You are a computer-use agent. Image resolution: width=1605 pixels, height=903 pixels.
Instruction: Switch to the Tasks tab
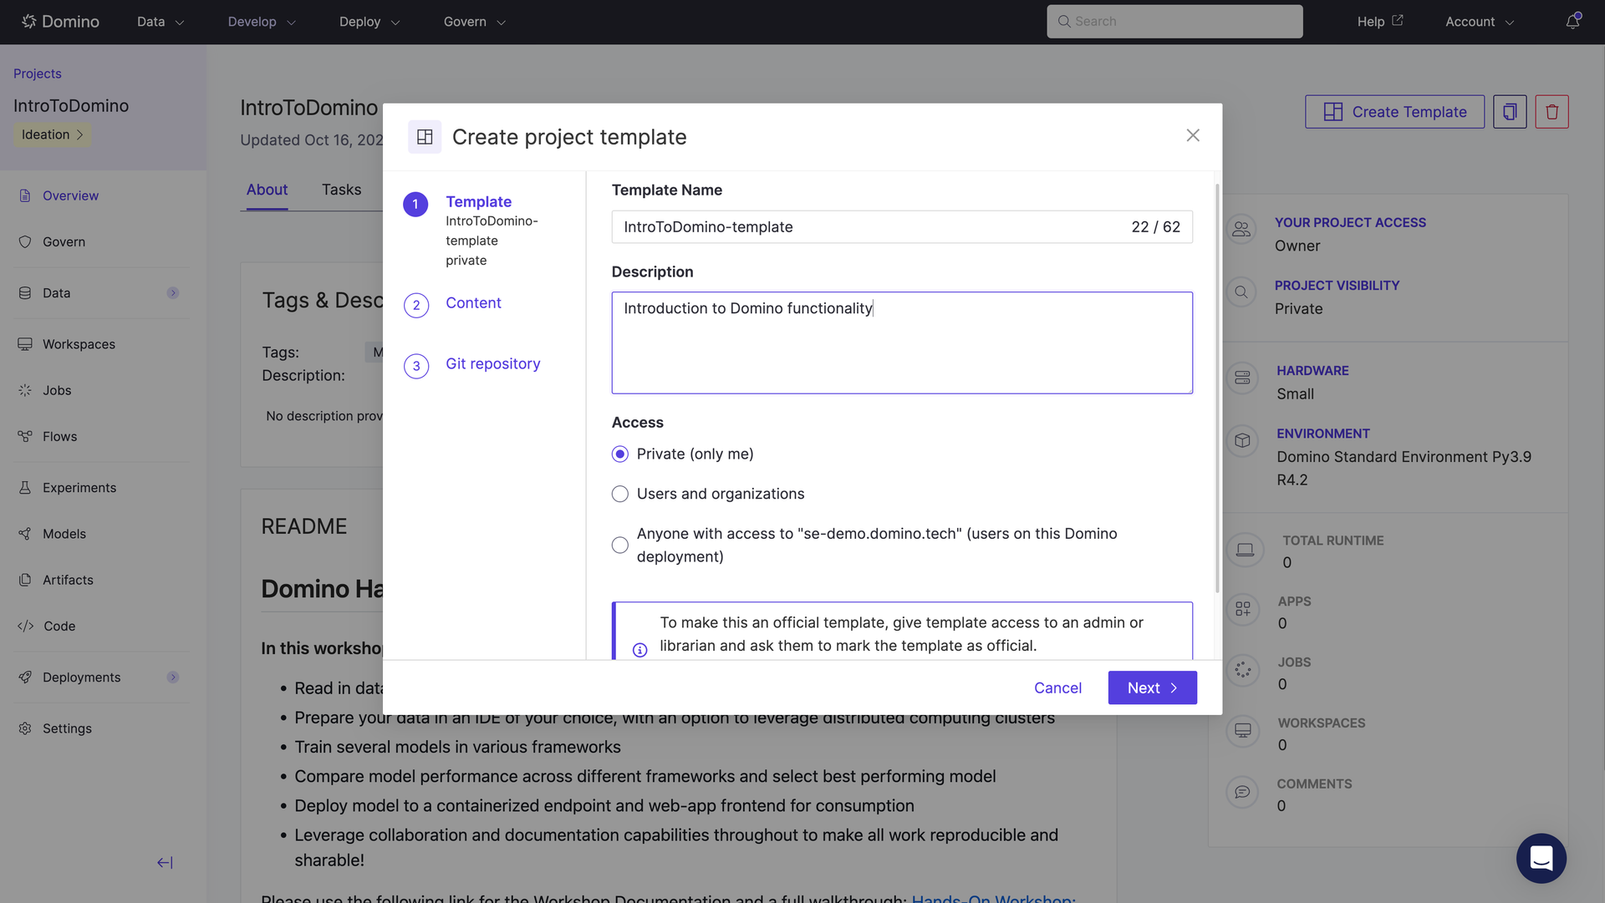341,190
